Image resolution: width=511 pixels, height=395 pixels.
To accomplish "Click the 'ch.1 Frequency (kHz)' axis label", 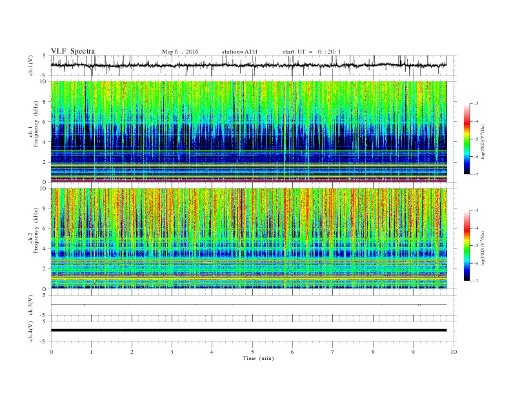I will (34, 124).
